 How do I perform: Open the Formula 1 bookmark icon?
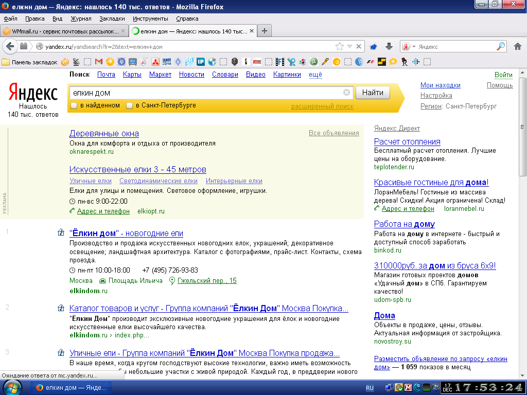(371, 62)
